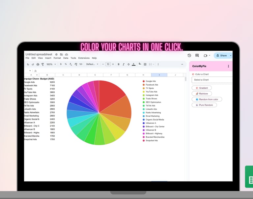Open the Format menu
253x199 pixels.
57,58
